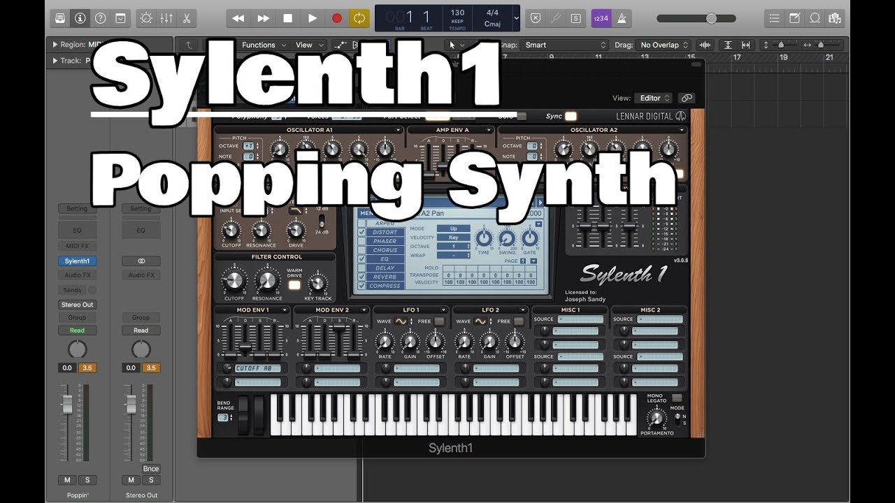Click the arpeggiator Mode Up field
Viewport: 895px width, 503px height.
pyautogui.click(x=453, y=228)
